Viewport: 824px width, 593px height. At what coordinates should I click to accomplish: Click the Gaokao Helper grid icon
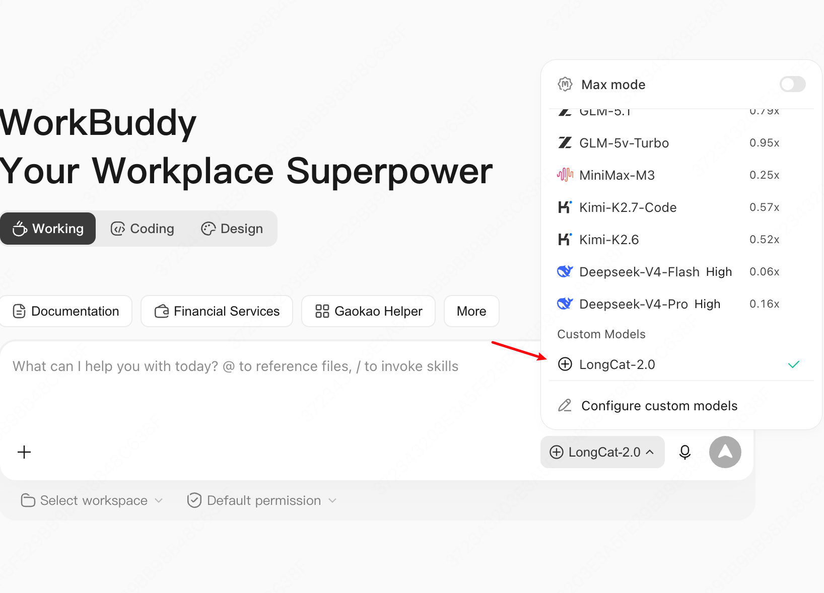(322, 311)
